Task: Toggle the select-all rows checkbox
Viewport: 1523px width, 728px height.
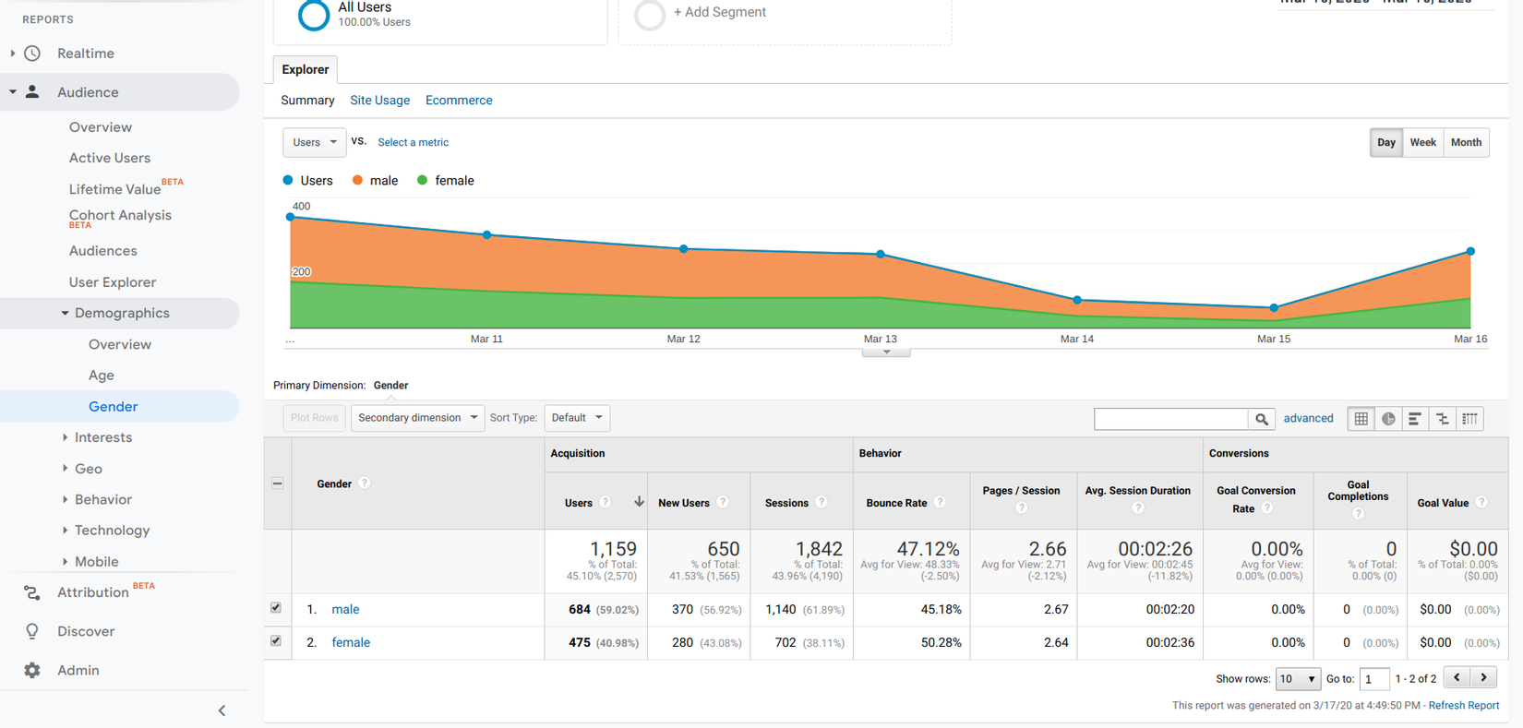Action: (x=278, y=483)
